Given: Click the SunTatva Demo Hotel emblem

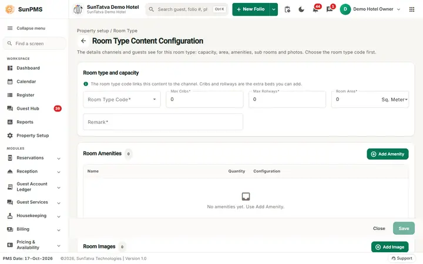Looking at the screenshot, I should pyautogui.click(x=78, y=9).
